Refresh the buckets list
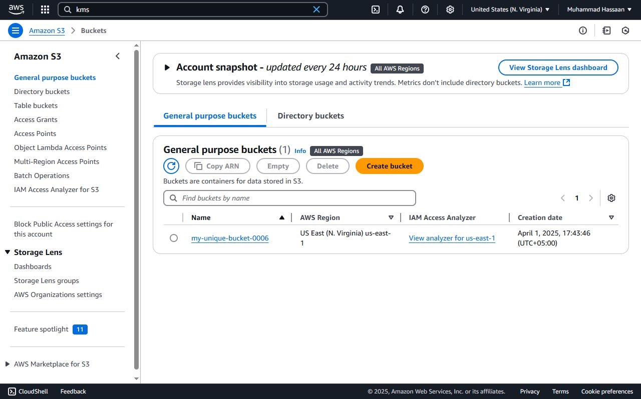641x399 pixels. (x=171, y=166)
